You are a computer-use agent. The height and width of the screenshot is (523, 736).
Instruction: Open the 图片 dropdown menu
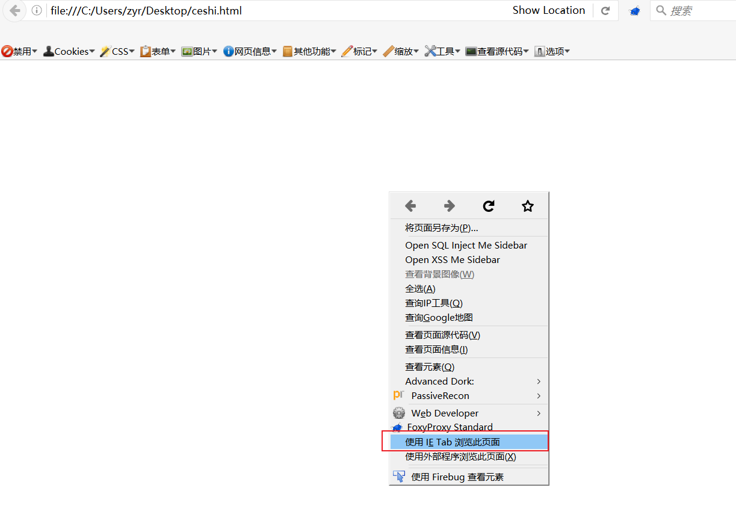pos(199,52)
